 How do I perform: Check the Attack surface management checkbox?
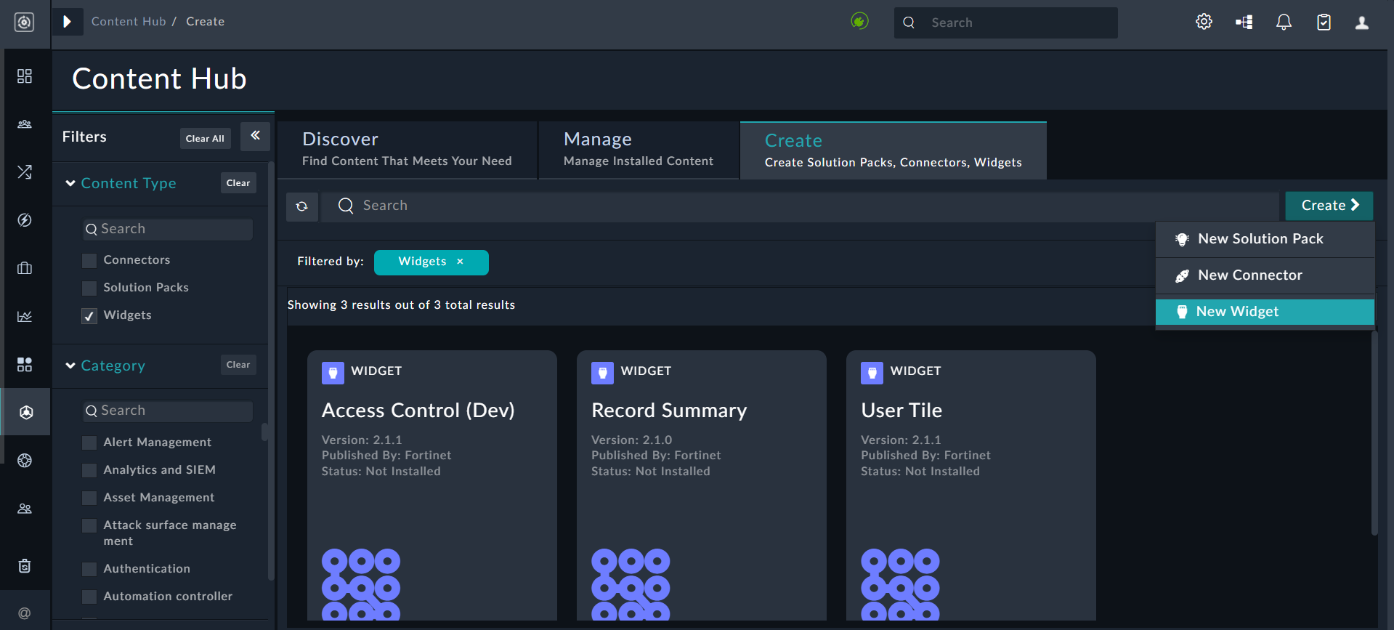click(x=89, y=526)
